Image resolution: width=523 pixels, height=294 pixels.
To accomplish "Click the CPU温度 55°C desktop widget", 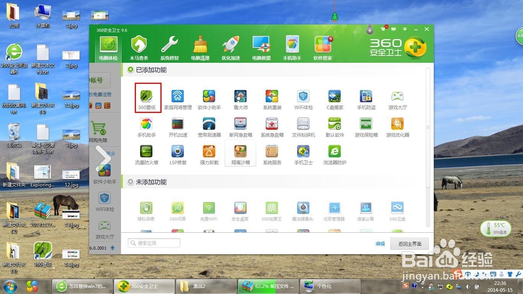I will click(x=495, y=229).
